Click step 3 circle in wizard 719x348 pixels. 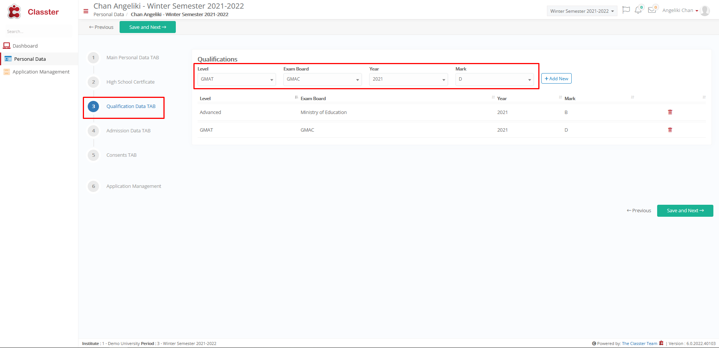click(x=93, y=106)
